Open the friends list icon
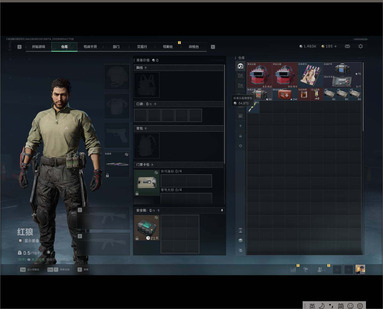 [x=321, y=270]
